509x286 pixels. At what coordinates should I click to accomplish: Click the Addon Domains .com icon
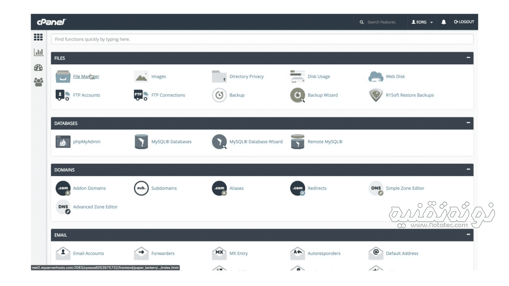[63, 188]
